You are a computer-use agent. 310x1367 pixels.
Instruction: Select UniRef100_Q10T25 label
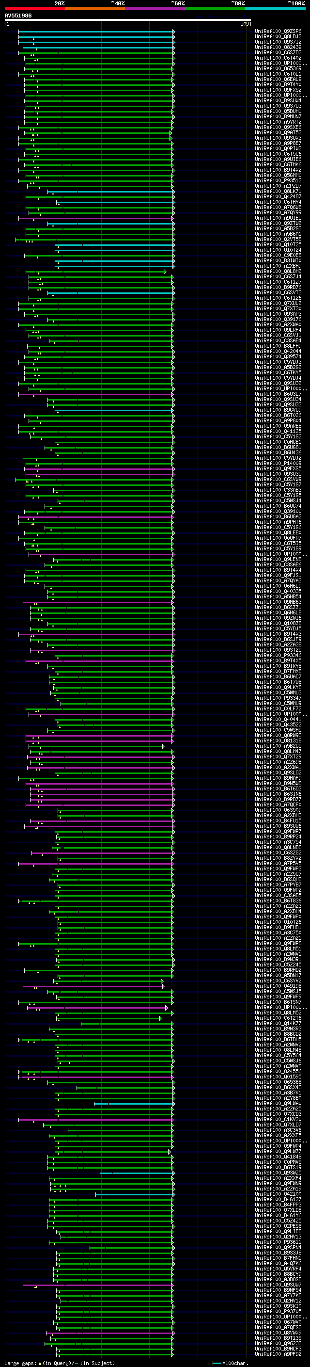278,244
